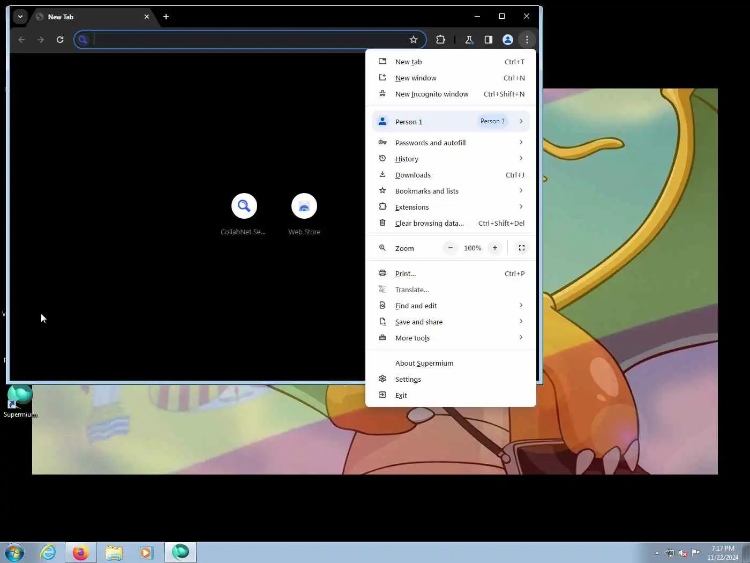The image size is (750, 563).
Task: Close the three-dot browser menu button
Action: tap(527, 40)
